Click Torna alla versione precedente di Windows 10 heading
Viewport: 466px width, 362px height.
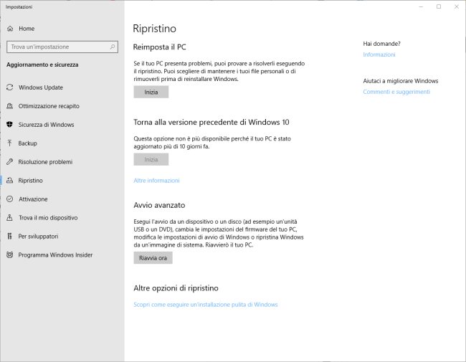(211, 122)
